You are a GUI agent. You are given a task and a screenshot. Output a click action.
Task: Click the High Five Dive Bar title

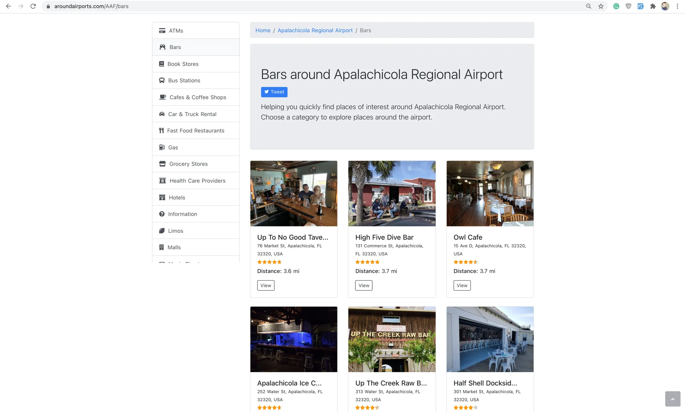[384, 237]
